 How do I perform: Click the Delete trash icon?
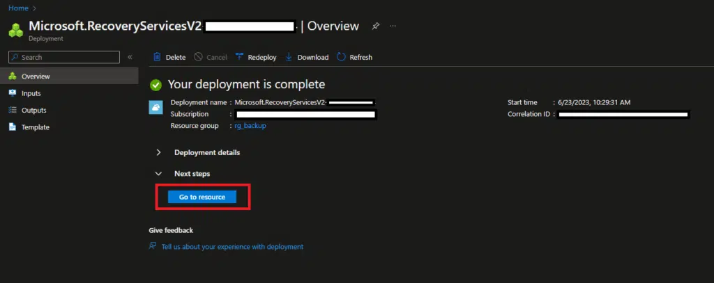(157, 57)
